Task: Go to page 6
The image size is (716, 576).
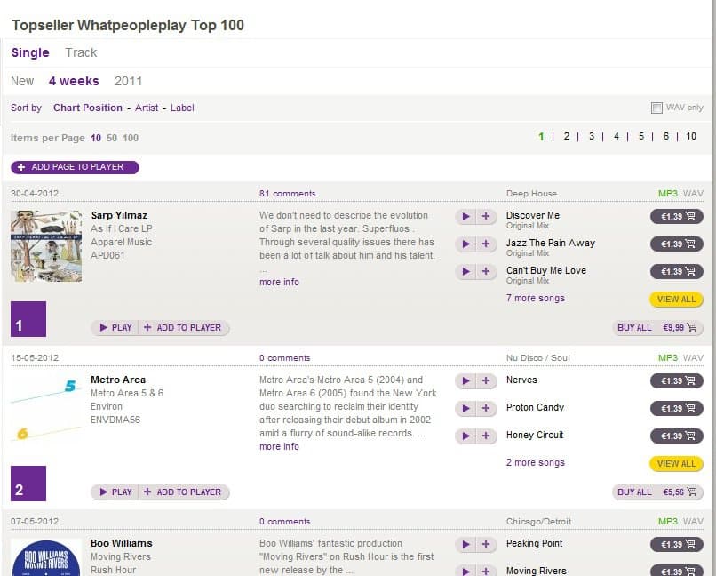Action: point(665,136)
